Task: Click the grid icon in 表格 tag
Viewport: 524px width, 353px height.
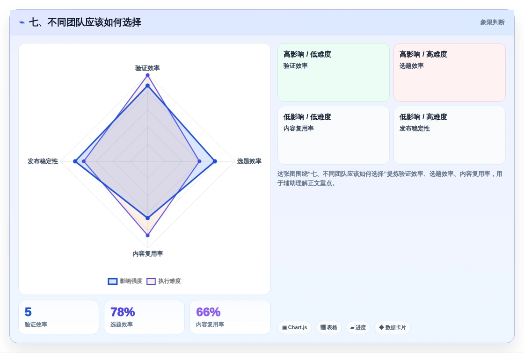Action: [323, 328]
